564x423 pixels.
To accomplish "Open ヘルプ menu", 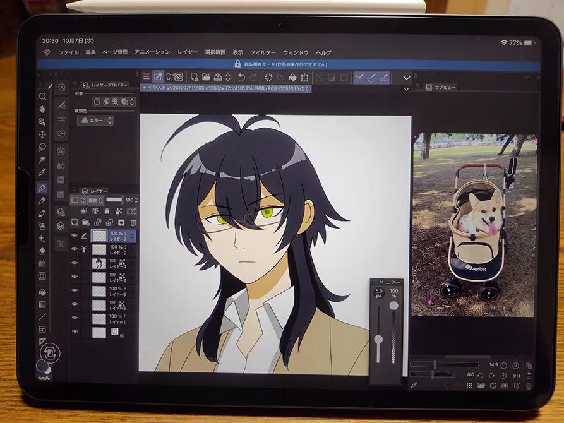I will coord(323,52).
